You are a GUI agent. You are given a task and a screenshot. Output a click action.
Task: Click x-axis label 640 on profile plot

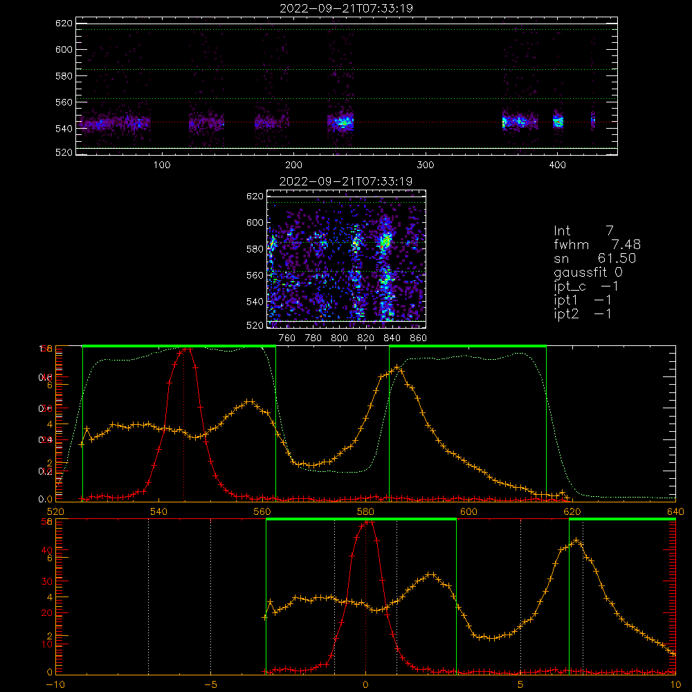675,512
